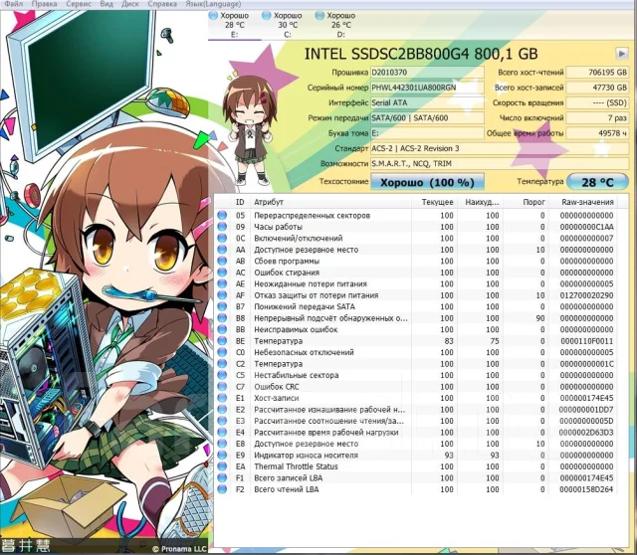
Task: Click the firmware field D2010370
Action: tap(427, 73)
